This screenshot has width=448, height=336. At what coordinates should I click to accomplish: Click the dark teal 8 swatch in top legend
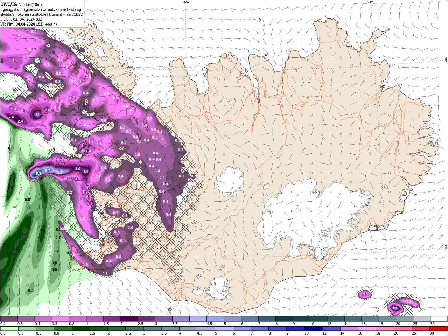[x=284, y=319]
